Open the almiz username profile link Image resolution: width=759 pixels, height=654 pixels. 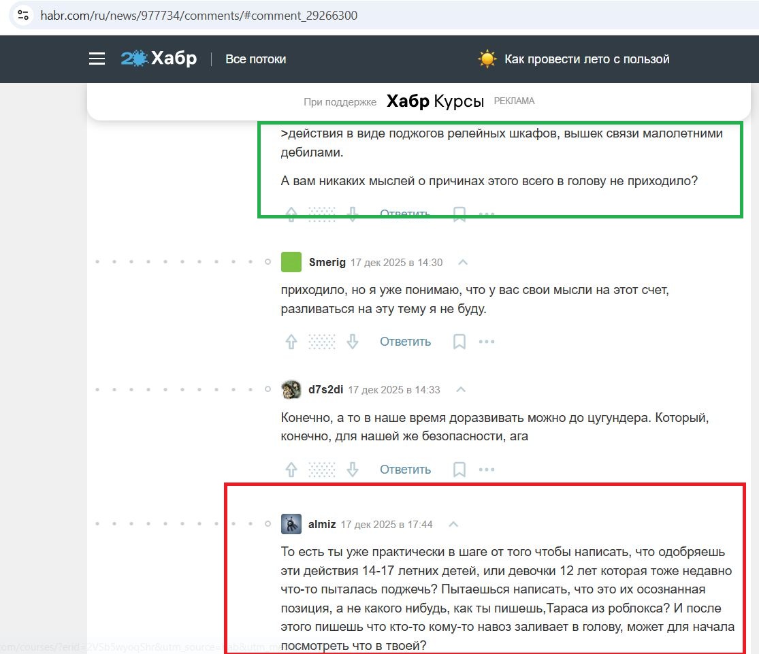[x=322, y=524]
